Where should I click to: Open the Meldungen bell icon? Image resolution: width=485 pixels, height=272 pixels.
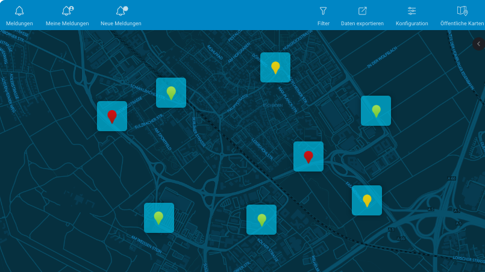pyautogui.click(x=19, y=11)
